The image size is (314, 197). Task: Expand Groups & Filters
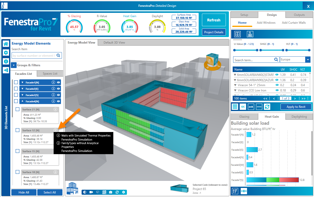[x=14, y=65]
